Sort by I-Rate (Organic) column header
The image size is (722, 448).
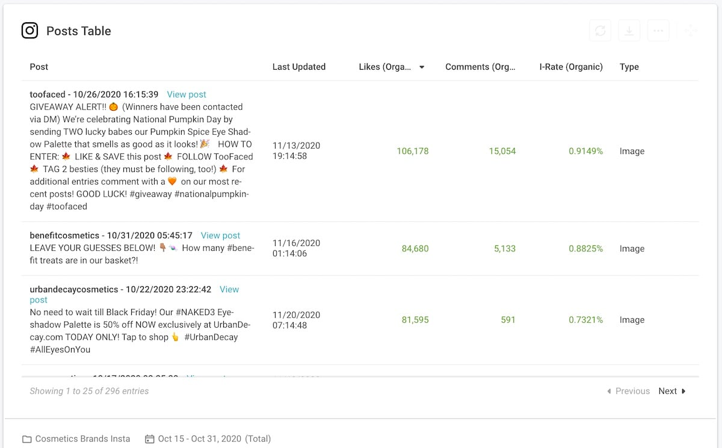[571, 67]
